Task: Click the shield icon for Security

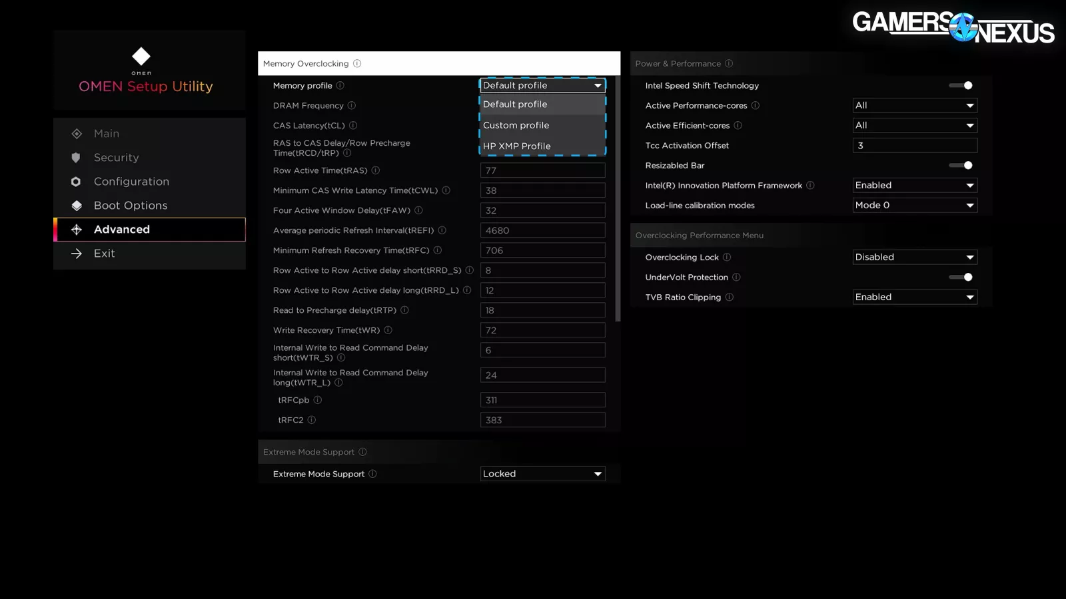Action: (76, 158)
